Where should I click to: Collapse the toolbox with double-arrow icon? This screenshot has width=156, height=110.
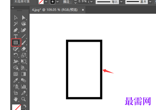13,8
